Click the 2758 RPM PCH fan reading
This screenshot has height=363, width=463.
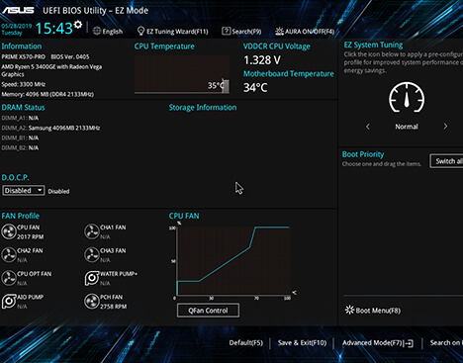(114, 307)
